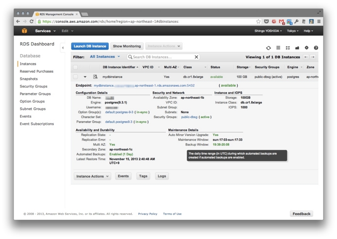
Task: Click the avatar extension icon
Action: 311,21
